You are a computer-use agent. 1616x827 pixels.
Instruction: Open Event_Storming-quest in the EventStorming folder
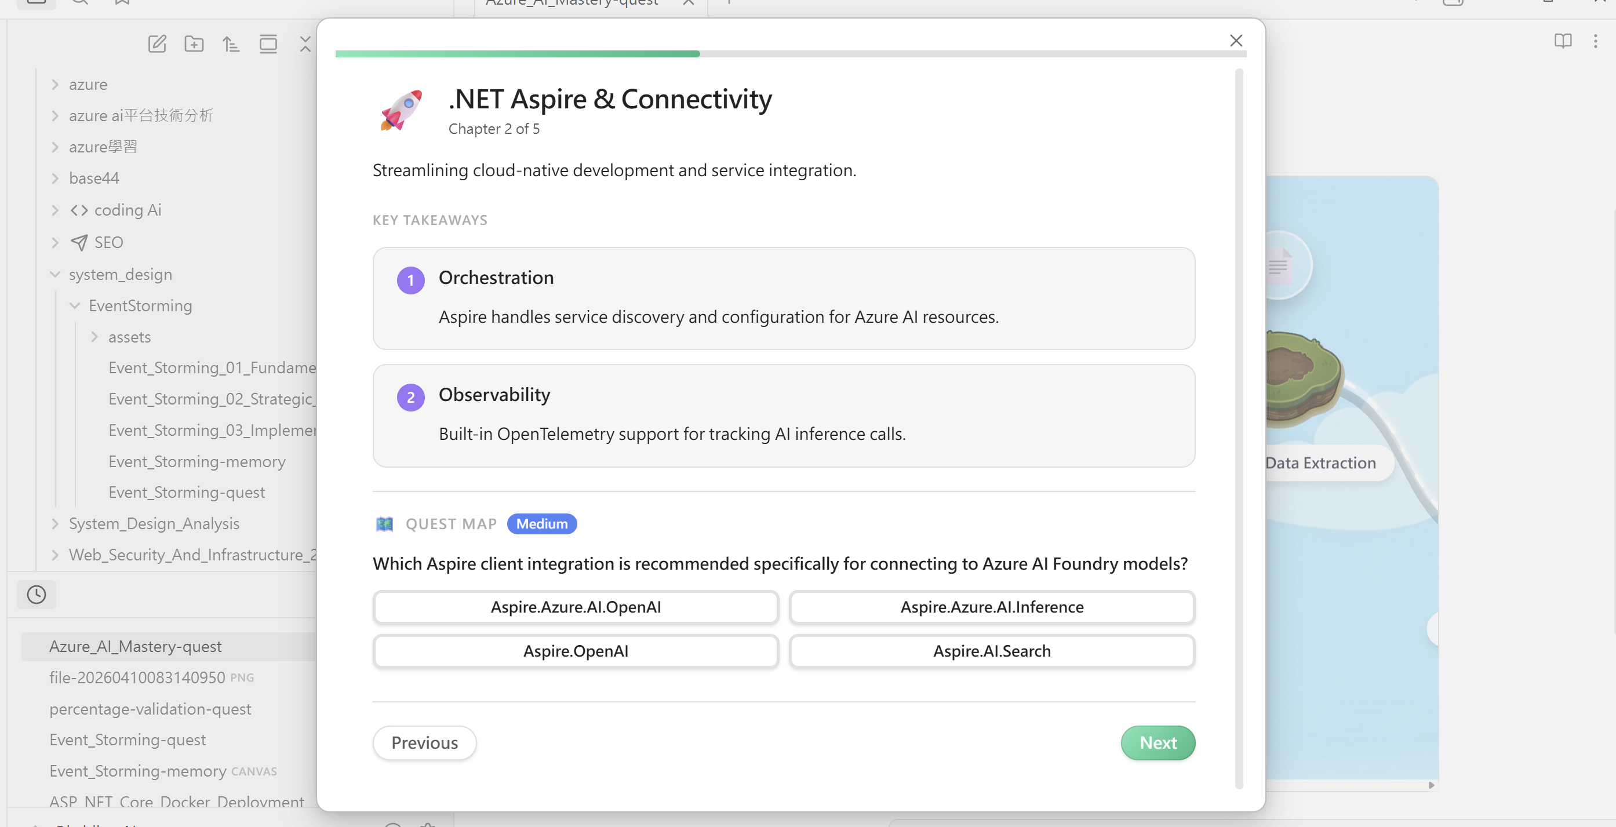coord(186,493)
